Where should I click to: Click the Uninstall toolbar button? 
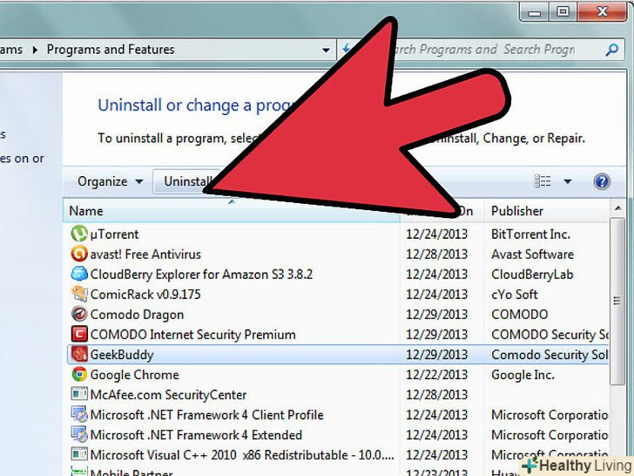point(186,181)
